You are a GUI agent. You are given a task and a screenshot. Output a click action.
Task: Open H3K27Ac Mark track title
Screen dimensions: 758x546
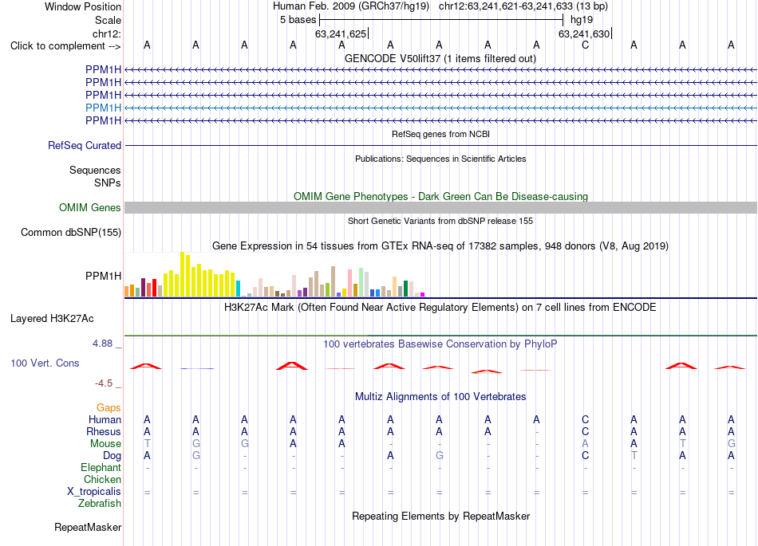(440, 308)
